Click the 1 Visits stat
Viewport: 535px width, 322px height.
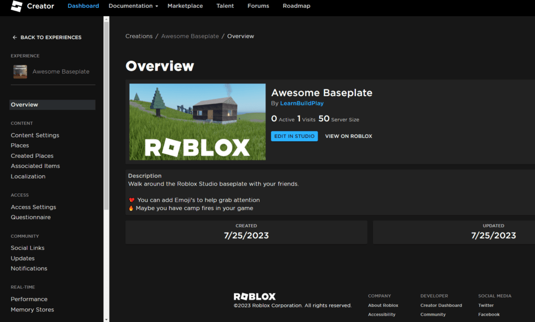coord(306,119)
